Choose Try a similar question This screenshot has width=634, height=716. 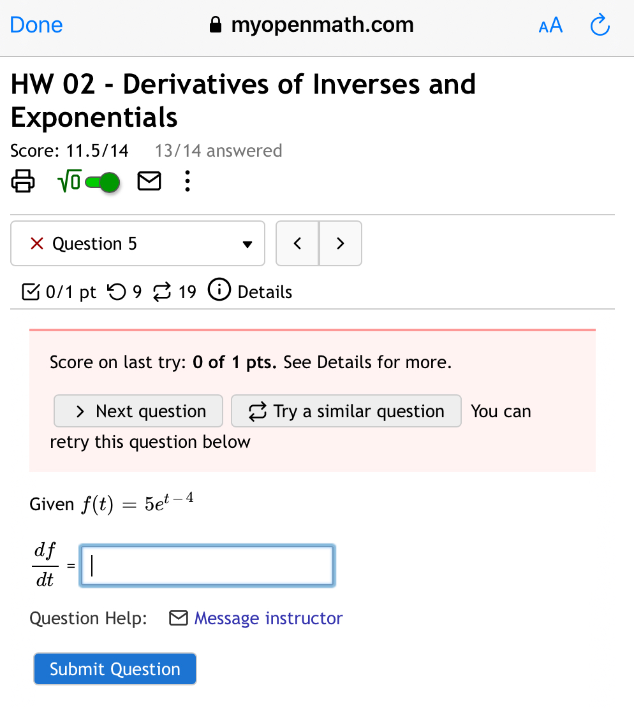346,411
